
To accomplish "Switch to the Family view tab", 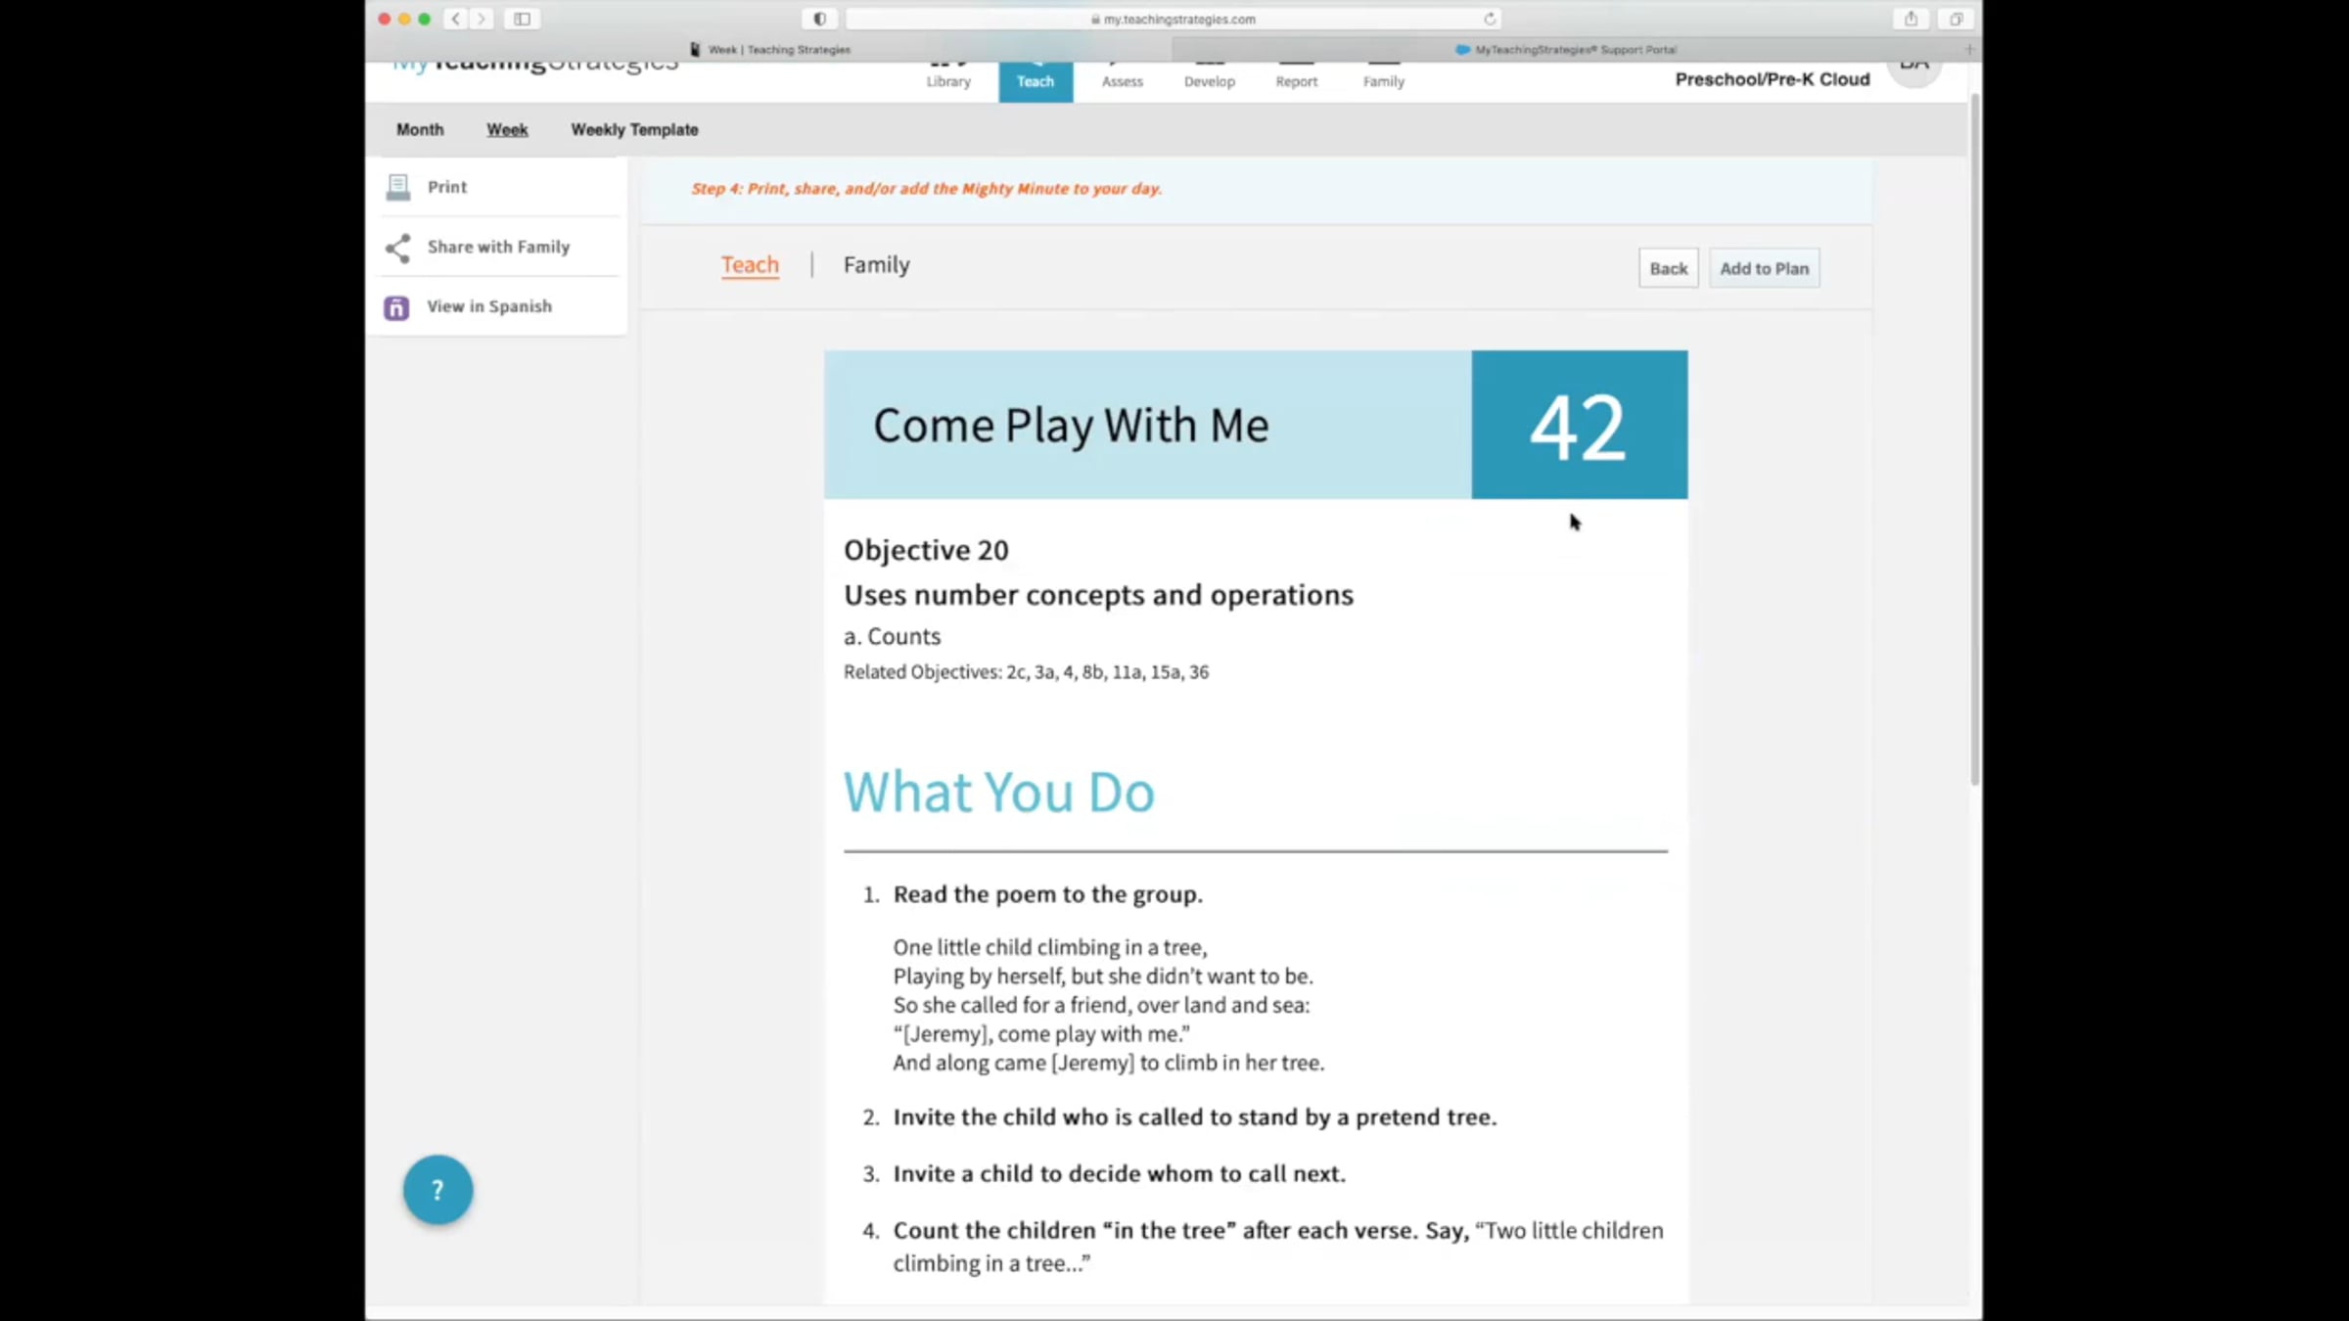I will point(876,265).
